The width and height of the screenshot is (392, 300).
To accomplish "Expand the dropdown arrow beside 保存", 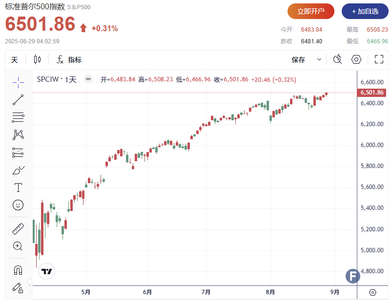I will point(319,59).
